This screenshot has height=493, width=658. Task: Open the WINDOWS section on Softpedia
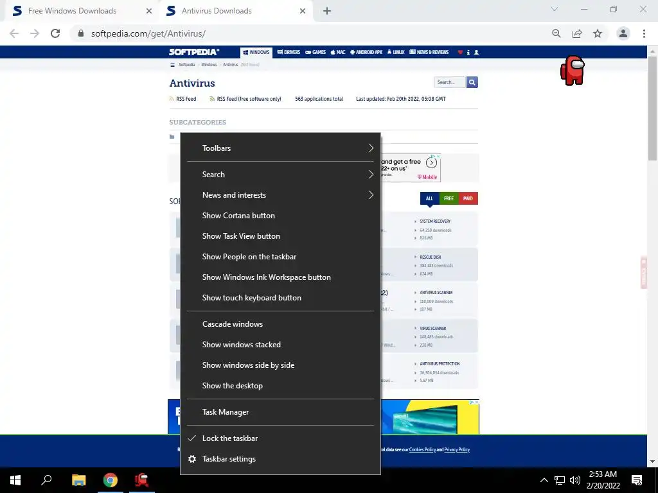click(256, 53)
